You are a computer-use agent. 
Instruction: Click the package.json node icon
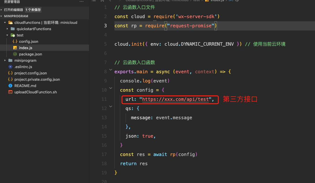[x=15, y=54]
